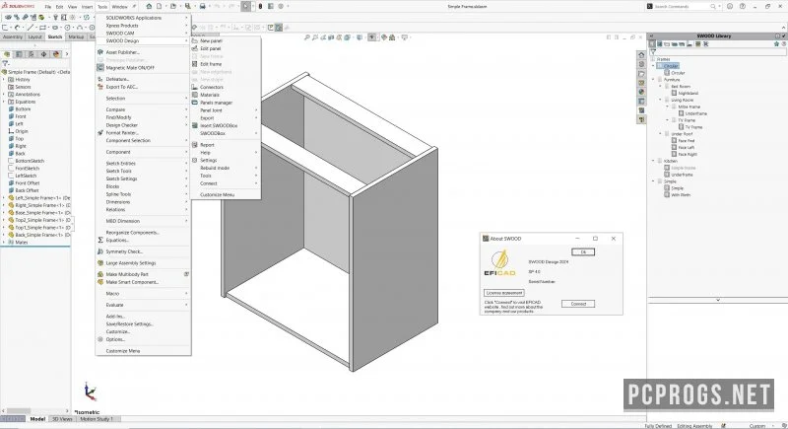Click the New document icon in top toolbar
Viewport: 788px width, 429px height.
click(159, 7)
